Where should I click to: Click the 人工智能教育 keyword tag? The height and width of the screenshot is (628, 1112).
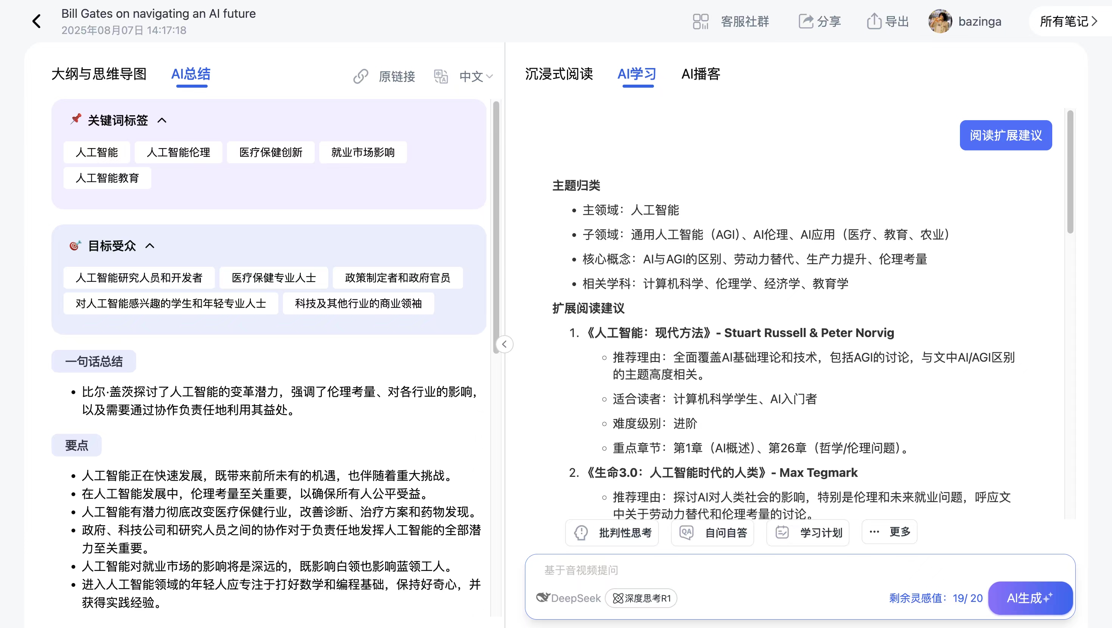pos(107,178)
